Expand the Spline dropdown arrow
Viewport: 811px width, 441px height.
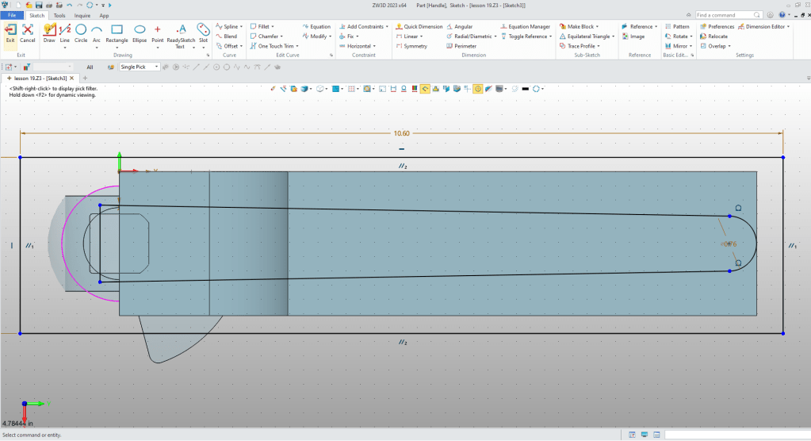tap(241, 26)
